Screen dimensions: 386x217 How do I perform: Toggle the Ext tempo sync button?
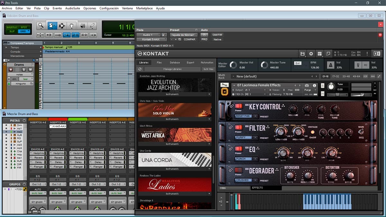(298, 63)
